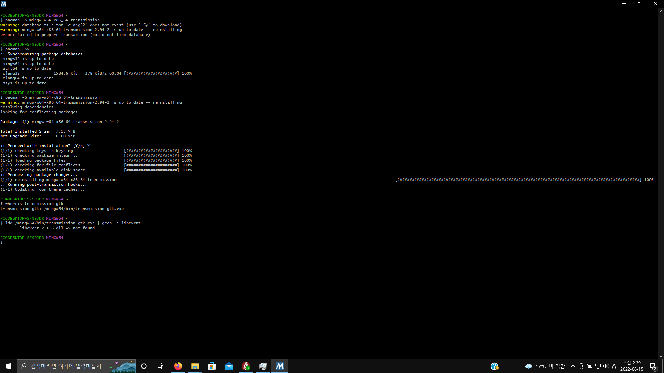664x373 pixels.
Task: Select the MSYS2 terminal taskbar icon
Action: [280, 366]
